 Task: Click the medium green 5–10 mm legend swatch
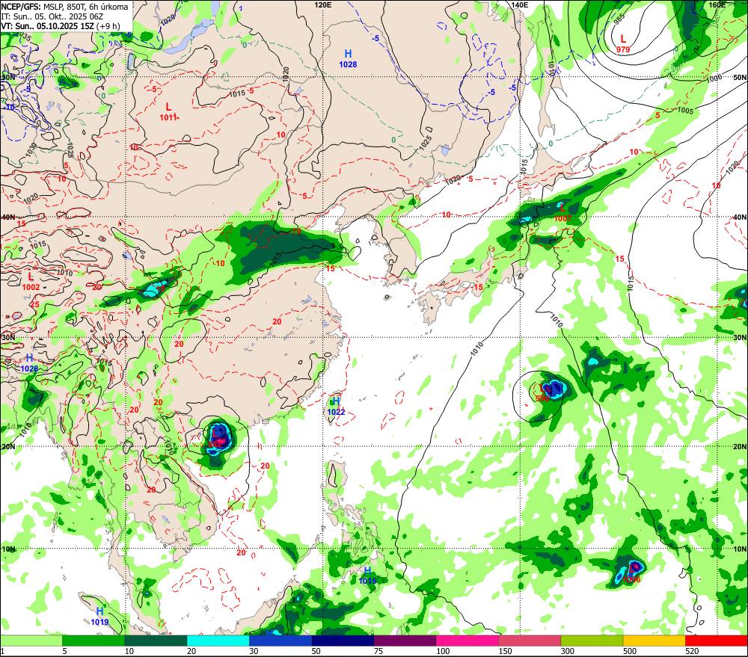pos(93,641)
